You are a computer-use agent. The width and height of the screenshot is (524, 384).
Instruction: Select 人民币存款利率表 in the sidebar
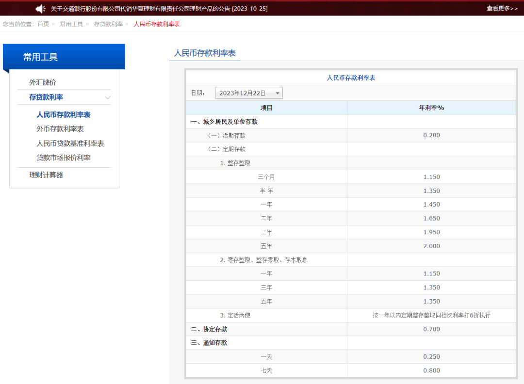[64, 114]
